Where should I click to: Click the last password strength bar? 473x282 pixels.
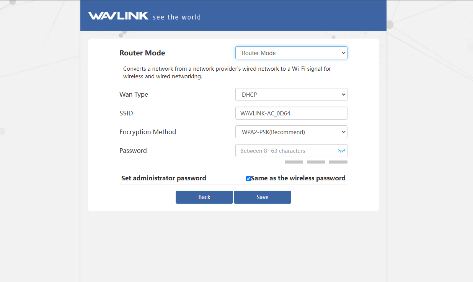[338, 162]
